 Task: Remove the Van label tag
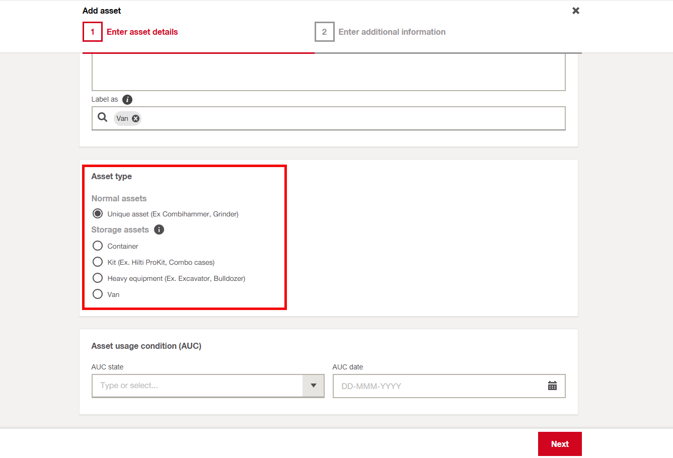(135, 119)
